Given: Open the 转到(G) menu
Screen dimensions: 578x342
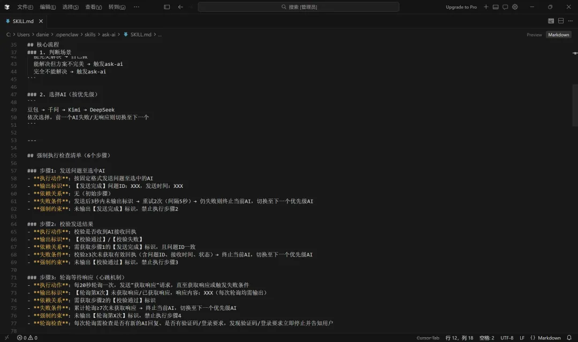Looking at the screenshot, I should point(117,6).
